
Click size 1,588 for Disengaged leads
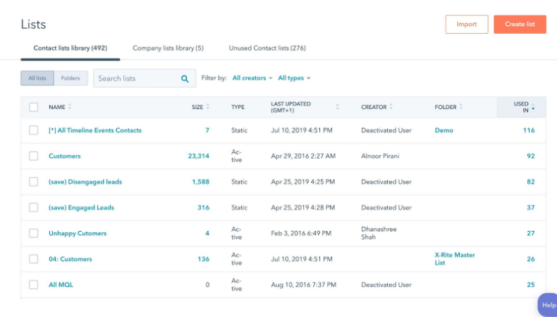201,182
